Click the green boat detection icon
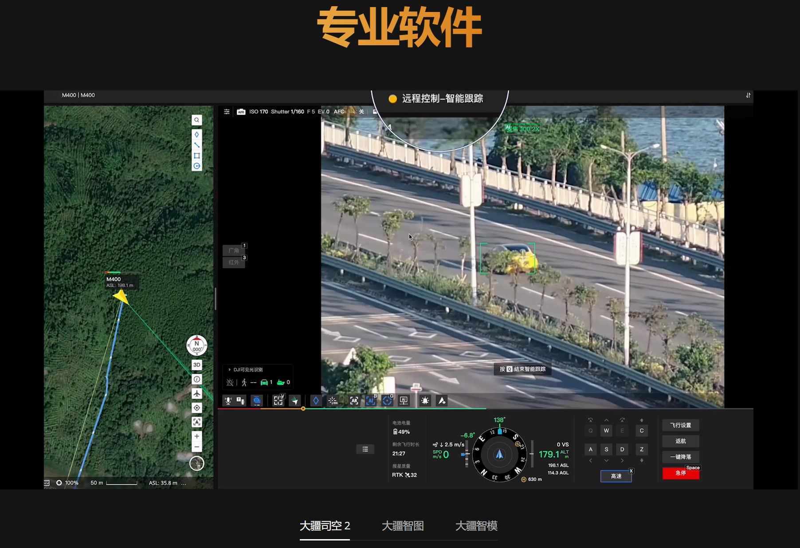 [x=281, y=382]
